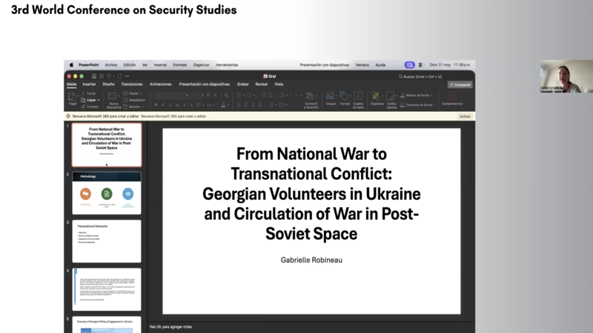Screen dimensions: 593x333
Task: Click the Pegar clipboard icon
Action: click(72, 97)
